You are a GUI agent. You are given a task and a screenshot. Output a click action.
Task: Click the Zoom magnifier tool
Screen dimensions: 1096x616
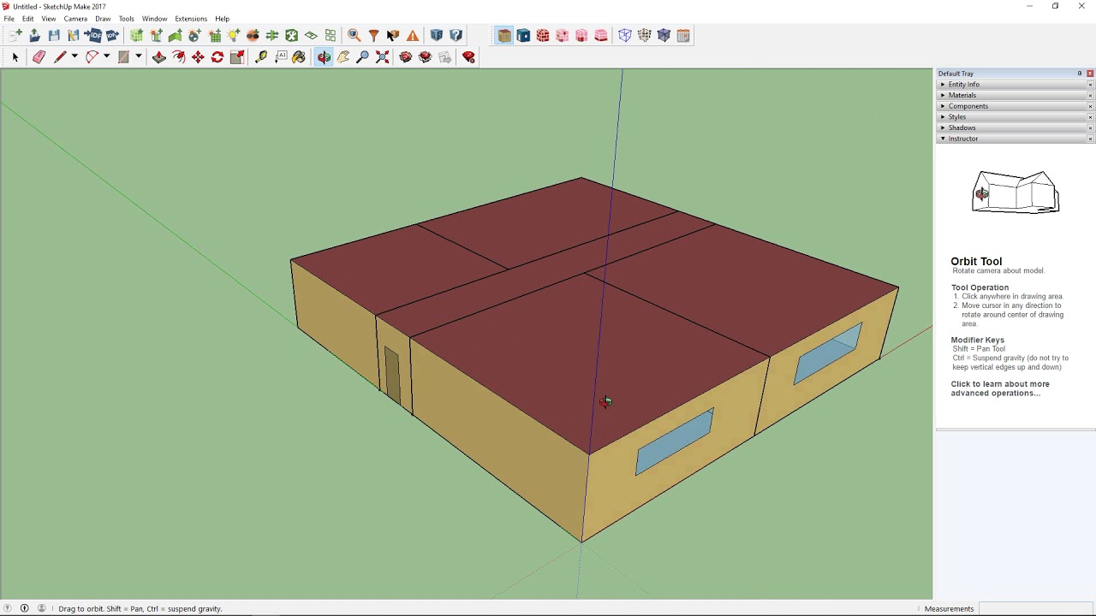tap(363, 57)
